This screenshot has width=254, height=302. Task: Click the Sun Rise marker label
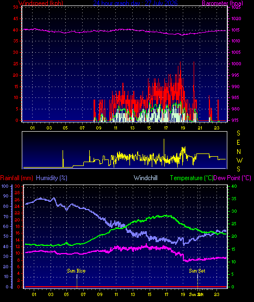pos(76,271)
